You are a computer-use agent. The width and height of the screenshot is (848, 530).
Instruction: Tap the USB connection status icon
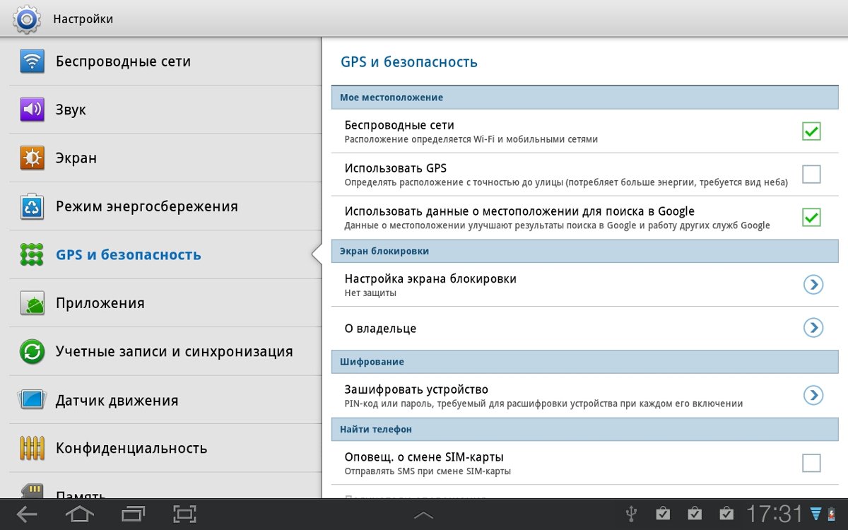pos(632,514)
